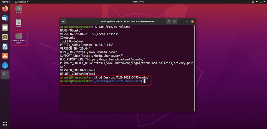Click the VERSION="20.04.2 LTS (Focal Fossa)" line
The width and height of the screenshot is (267, 129).
(89, 34)
